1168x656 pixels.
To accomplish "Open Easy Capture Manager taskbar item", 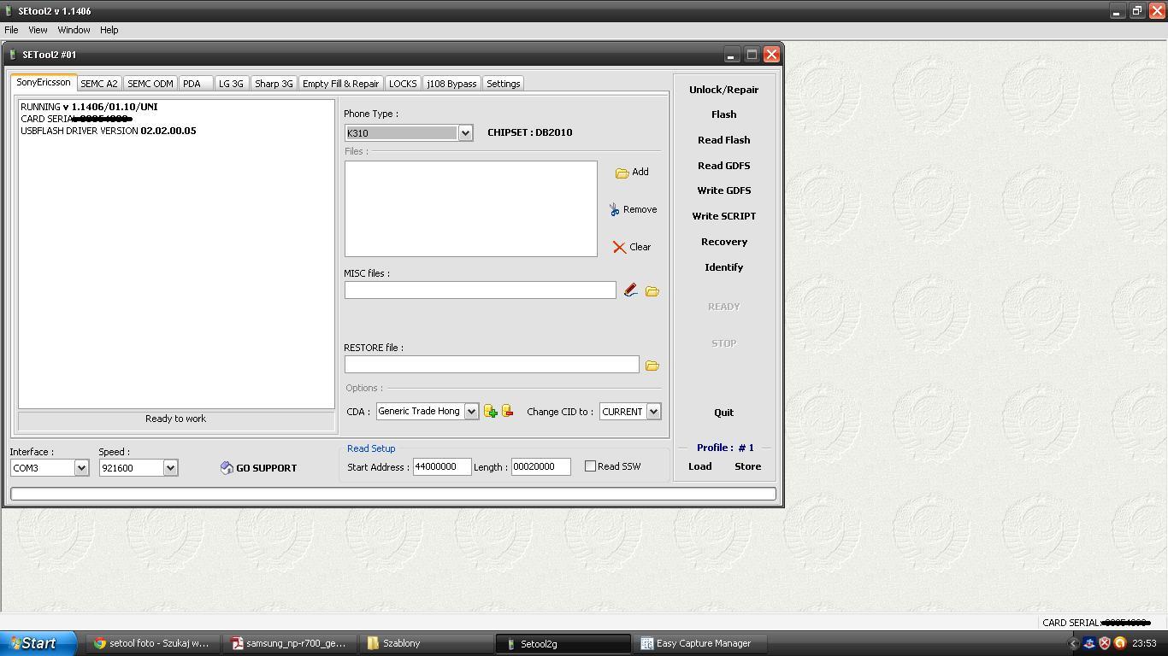I will (x=701, y=643).
